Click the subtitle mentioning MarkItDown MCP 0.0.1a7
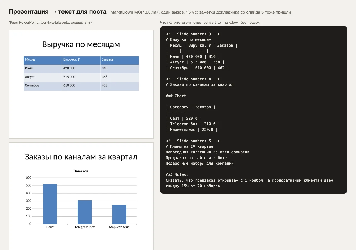This screenshot has height=250, width=356. click(x=201, y=12)
